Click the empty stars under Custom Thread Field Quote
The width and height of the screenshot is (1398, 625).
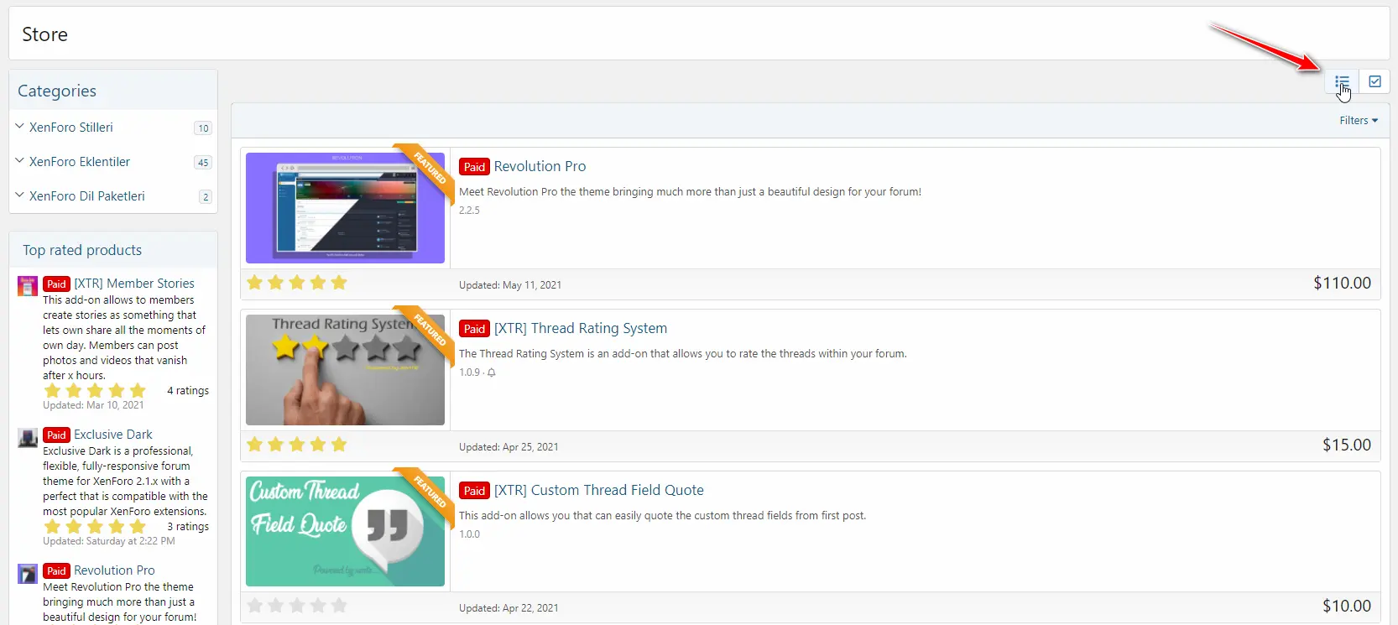coord(297,606)
